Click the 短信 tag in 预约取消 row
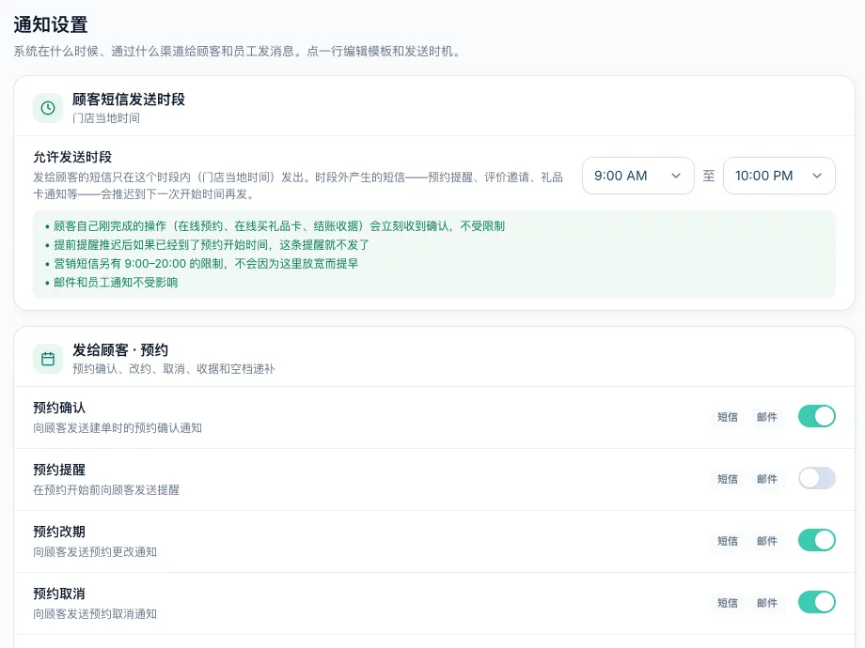Screen dimensions: 865x648 point(727,603)
